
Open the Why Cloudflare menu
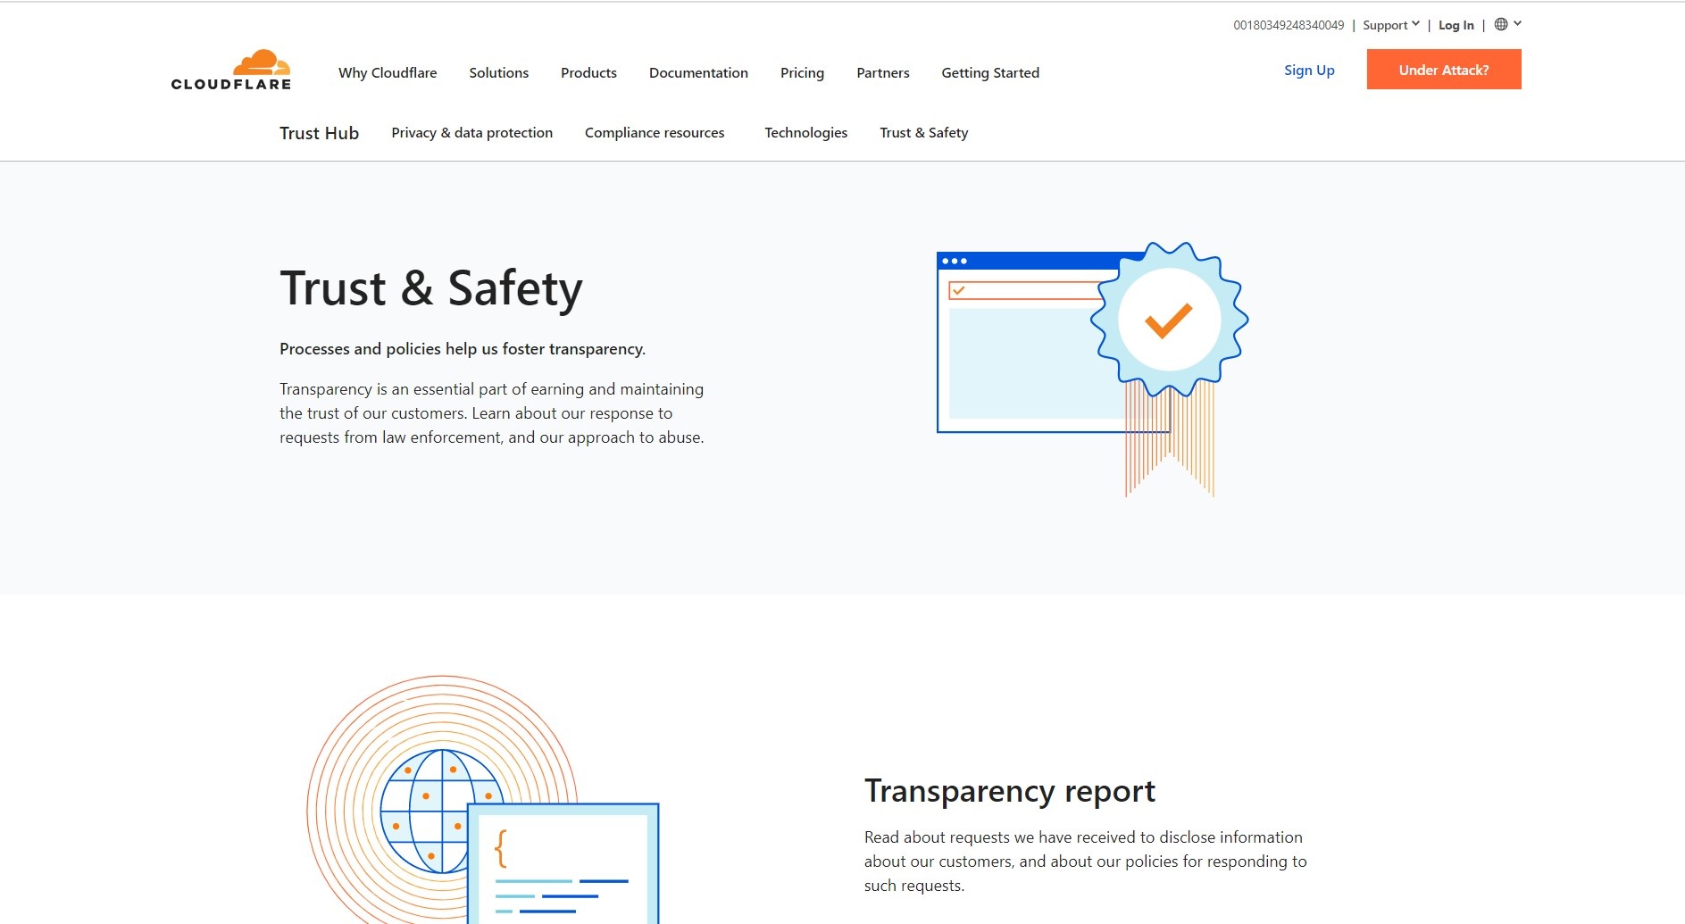pyautogui.click(x=387, y=72)
